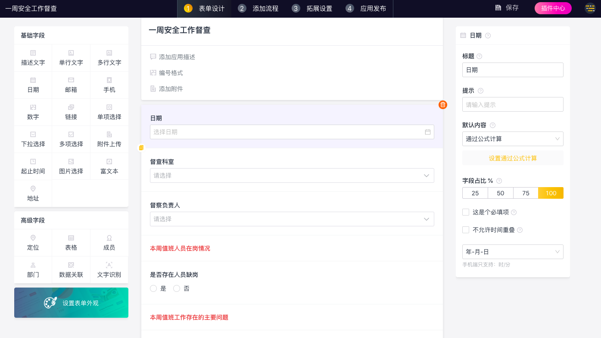
Task: Click 设置通过公式计算 button
Action: coord(513,158)
